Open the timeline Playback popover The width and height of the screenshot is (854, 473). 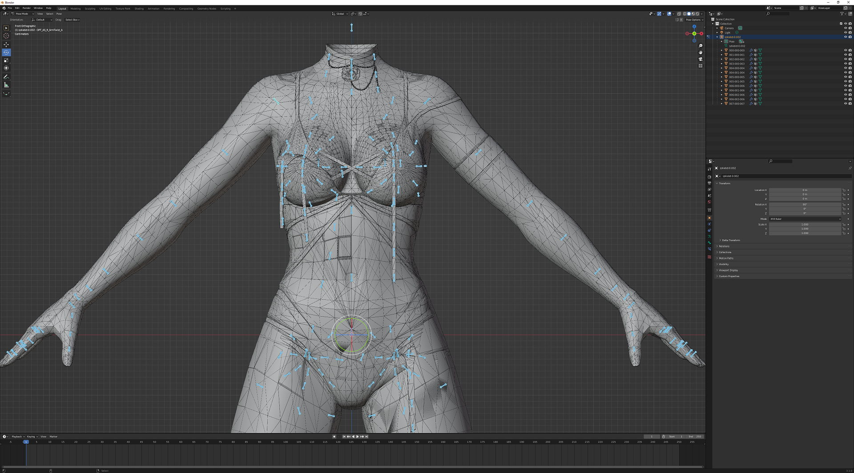point(18,437)
